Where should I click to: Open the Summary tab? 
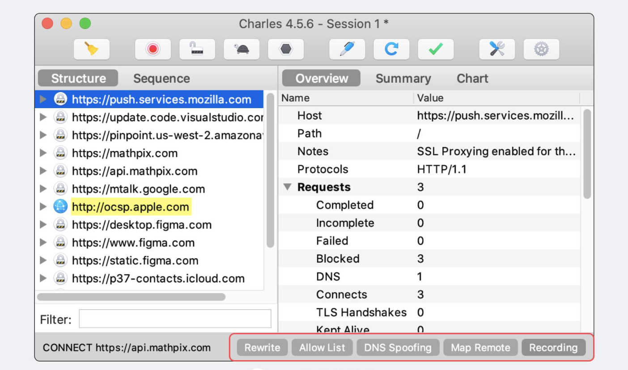coord(403,78)
